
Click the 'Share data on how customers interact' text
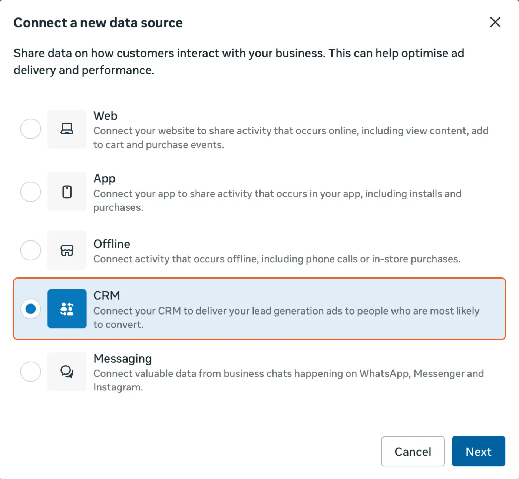[239, 61]
